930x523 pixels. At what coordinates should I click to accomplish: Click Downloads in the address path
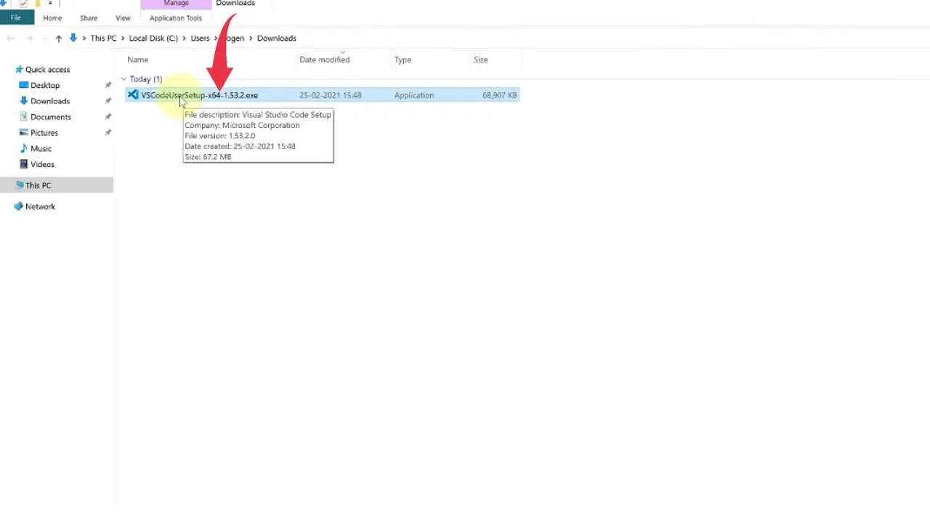click(x=277, y=38)
